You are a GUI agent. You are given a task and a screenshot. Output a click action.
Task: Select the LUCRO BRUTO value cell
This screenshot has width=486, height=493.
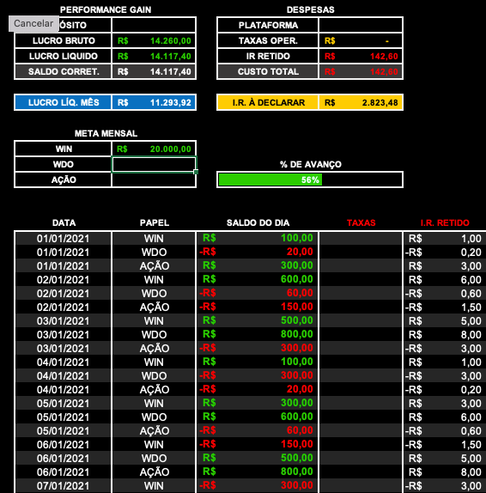coord(154,41)
